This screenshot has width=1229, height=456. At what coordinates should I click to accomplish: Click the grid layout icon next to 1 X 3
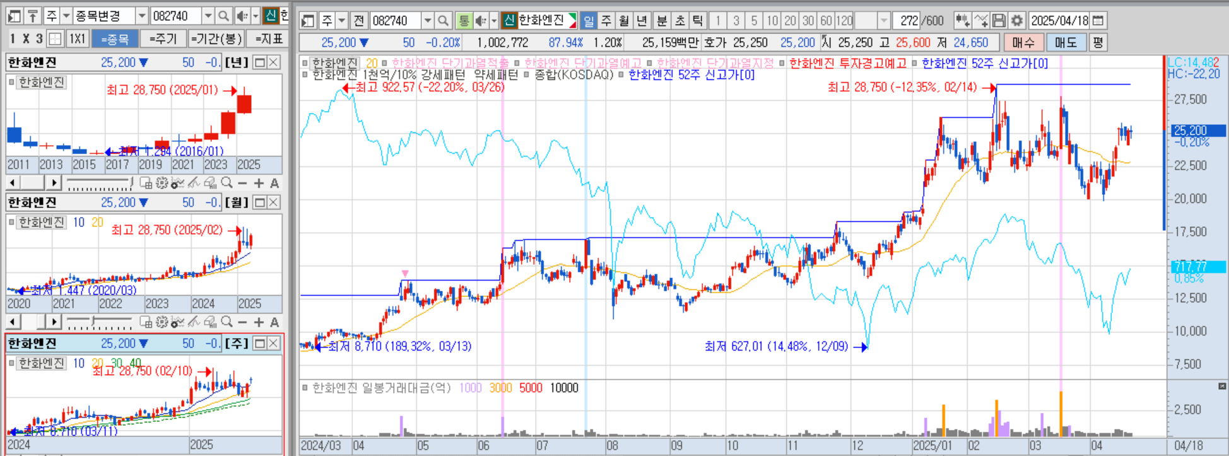coord(56,39)
